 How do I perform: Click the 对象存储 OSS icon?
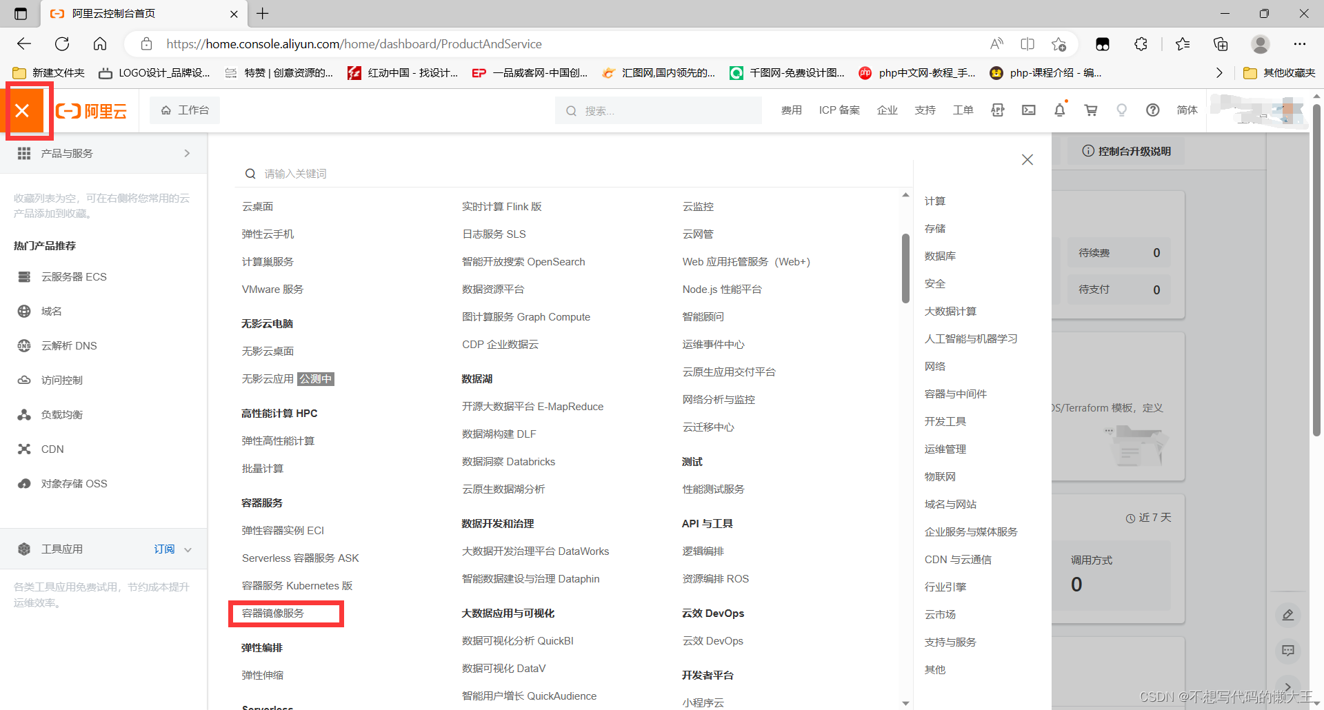[x=24, y=483]
